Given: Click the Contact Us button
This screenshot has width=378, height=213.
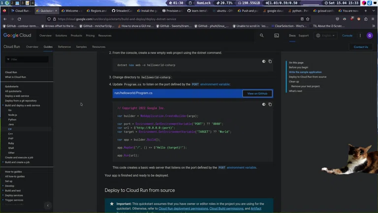Looking at the screenshot, I should pyautogui.click(x=361, y=47).
